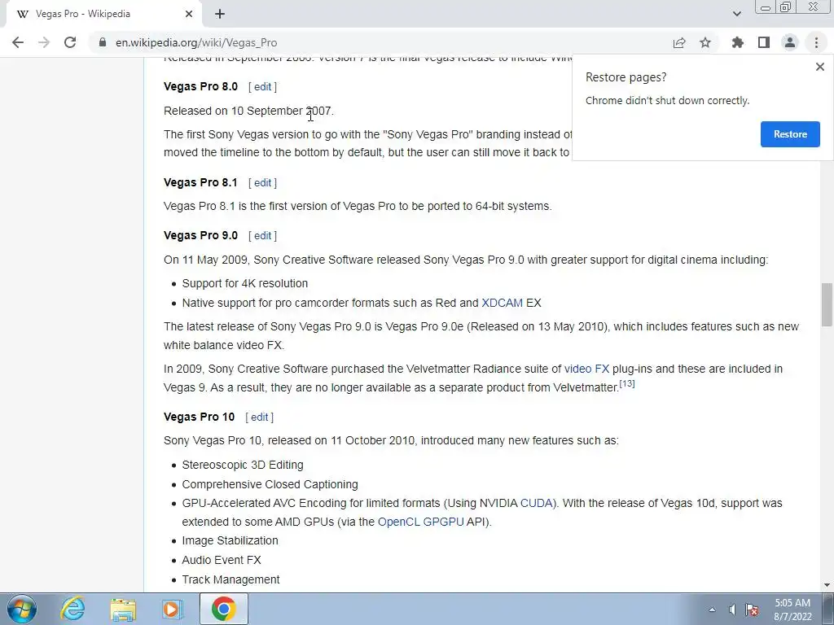Edit the Vegas Pro 8.1 section
This screenshot has width=834, height=625.
pos(263,183)
